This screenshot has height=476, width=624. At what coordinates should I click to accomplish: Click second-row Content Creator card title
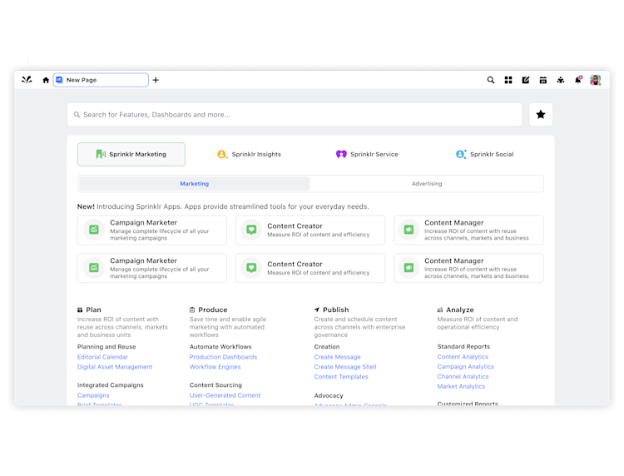(x=295, y=265)
